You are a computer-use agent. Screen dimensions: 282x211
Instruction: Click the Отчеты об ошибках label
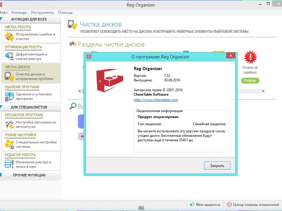click(250, 70)
